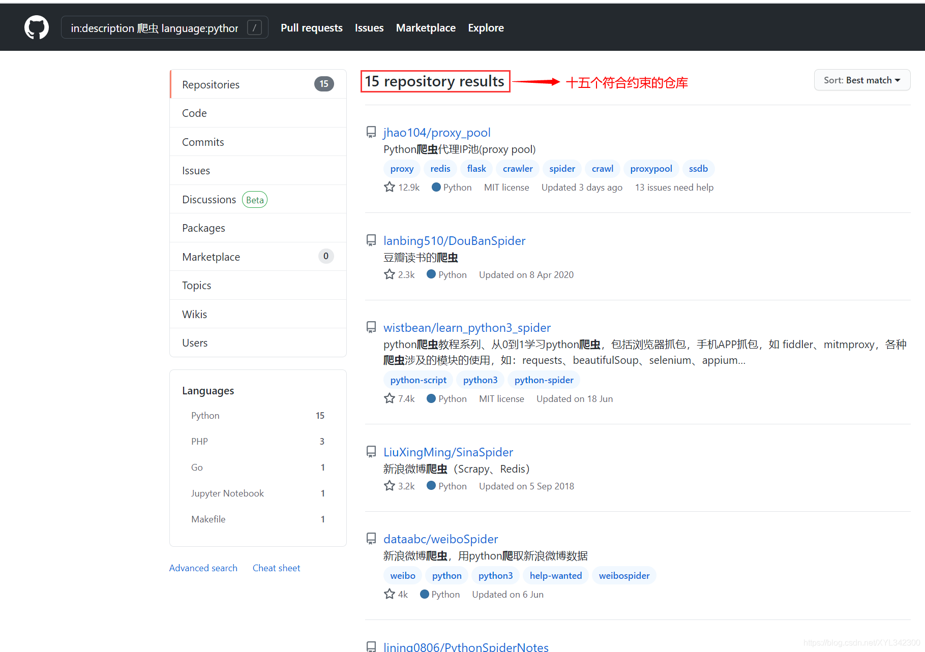Open Pull requests in top navigation

[x=312, y=28]
